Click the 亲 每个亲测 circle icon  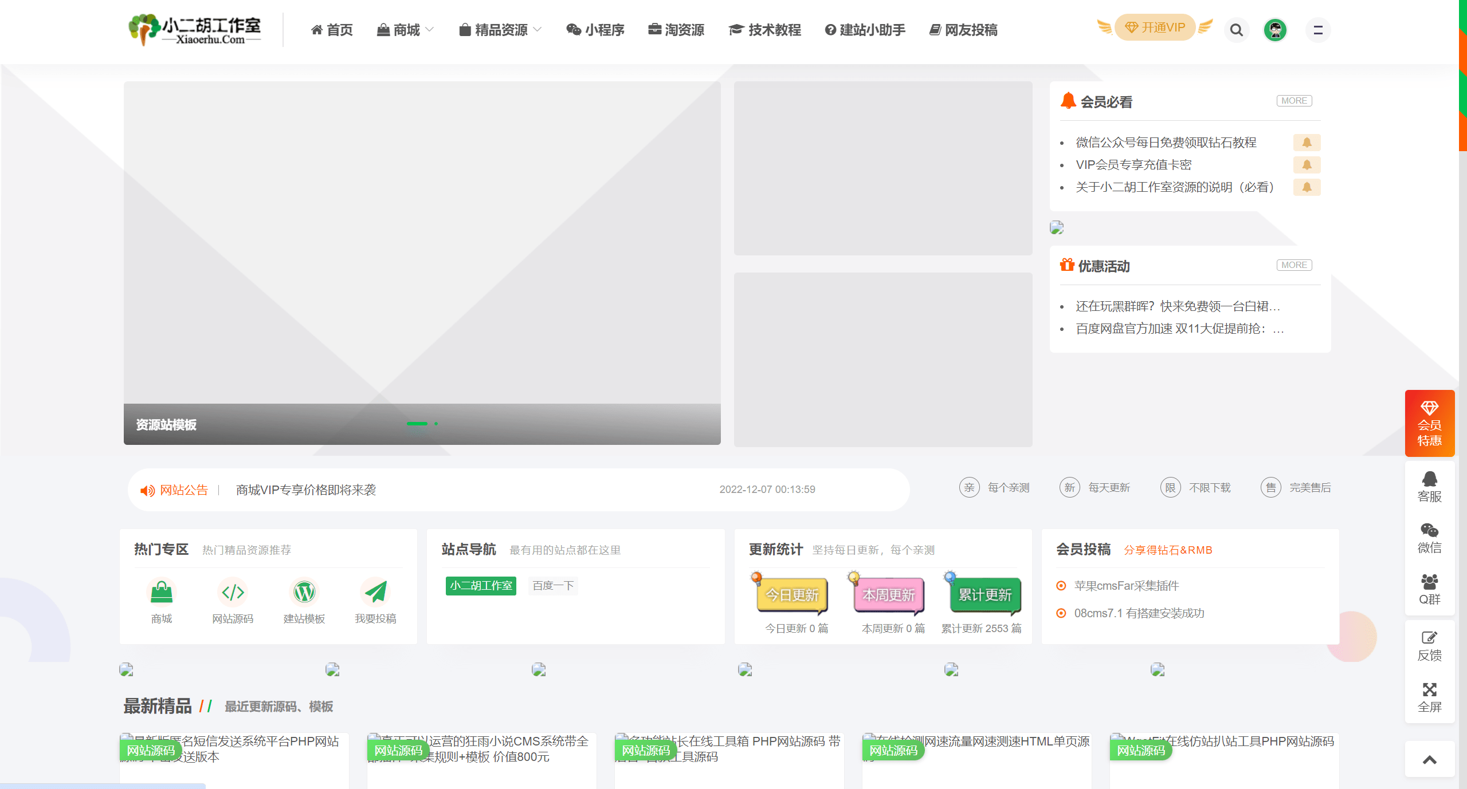click(x=969, y=488)
